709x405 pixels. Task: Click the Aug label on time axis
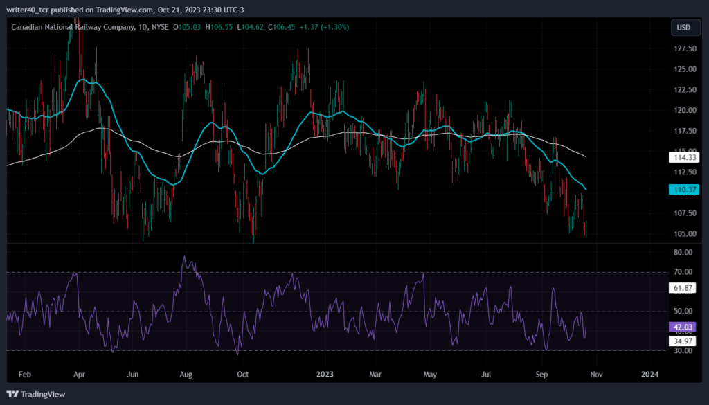(186, 375)
